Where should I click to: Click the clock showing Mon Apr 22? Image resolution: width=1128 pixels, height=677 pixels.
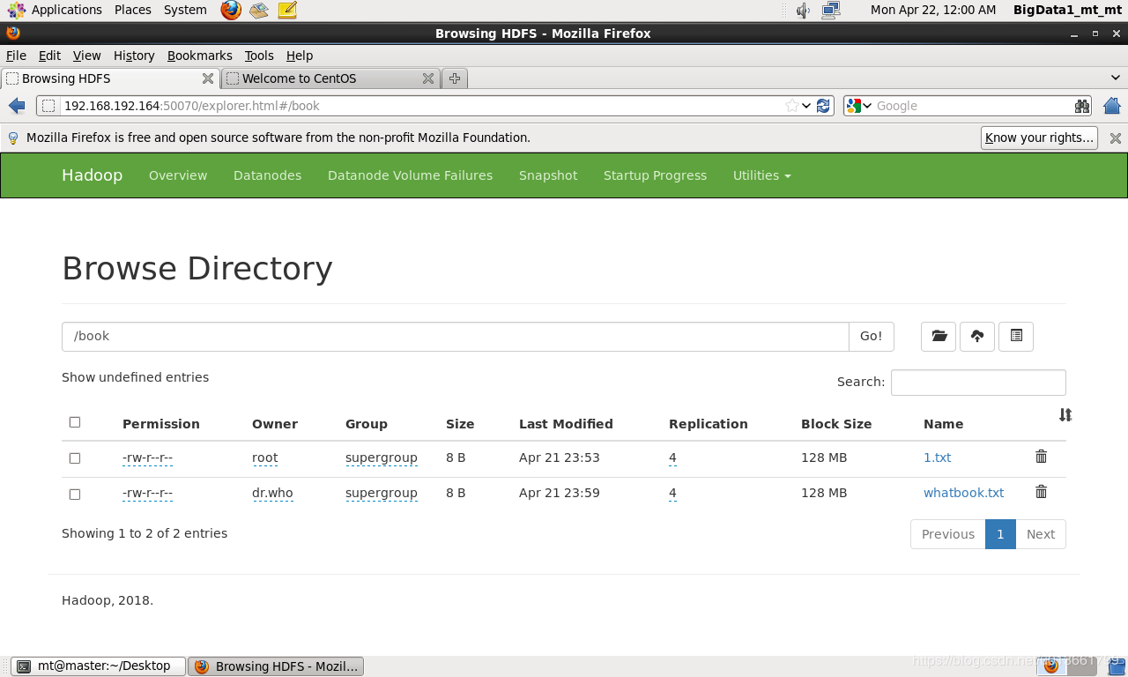tap(933, 10)
